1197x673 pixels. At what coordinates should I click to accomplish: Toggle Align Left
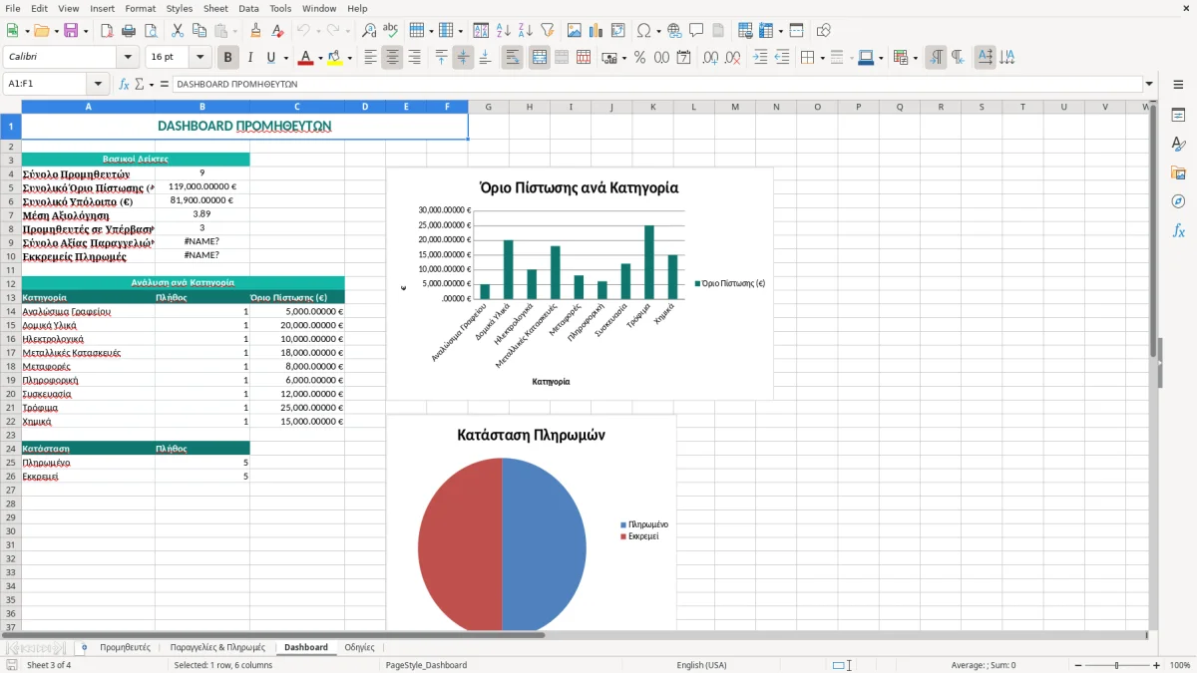click(370, 58)
